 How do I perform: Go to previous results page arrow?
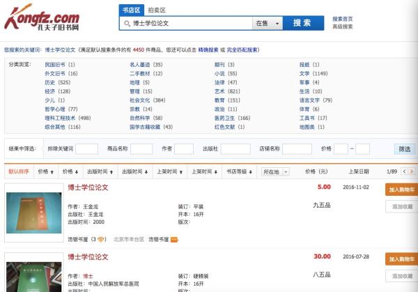(403, 171)
